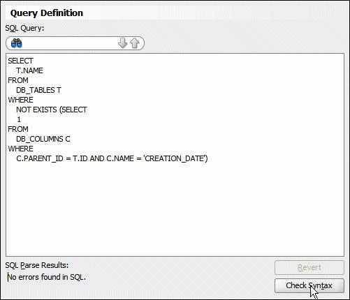This screenshot has width=350, height=300.
Task: Click the Check Syntax button
Action: [x=309, y=285]
